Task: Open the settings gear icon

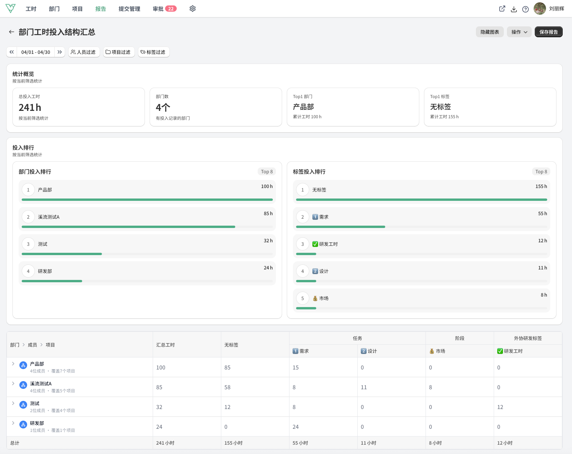Action: 193,9
